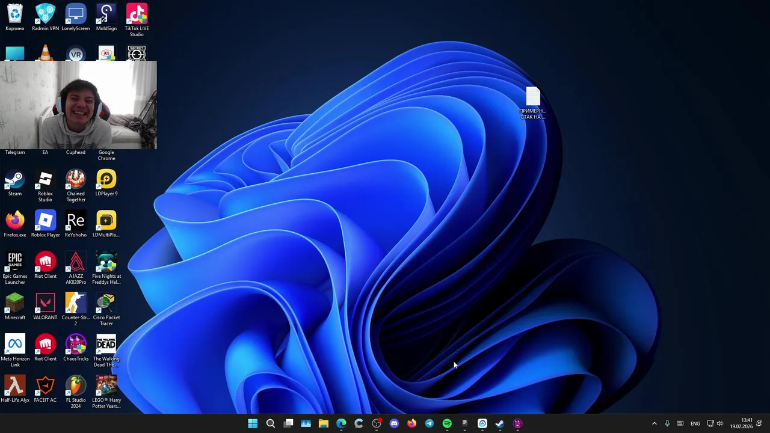
Task: Open Roblox Studio desktop icon
Action: 45,186
